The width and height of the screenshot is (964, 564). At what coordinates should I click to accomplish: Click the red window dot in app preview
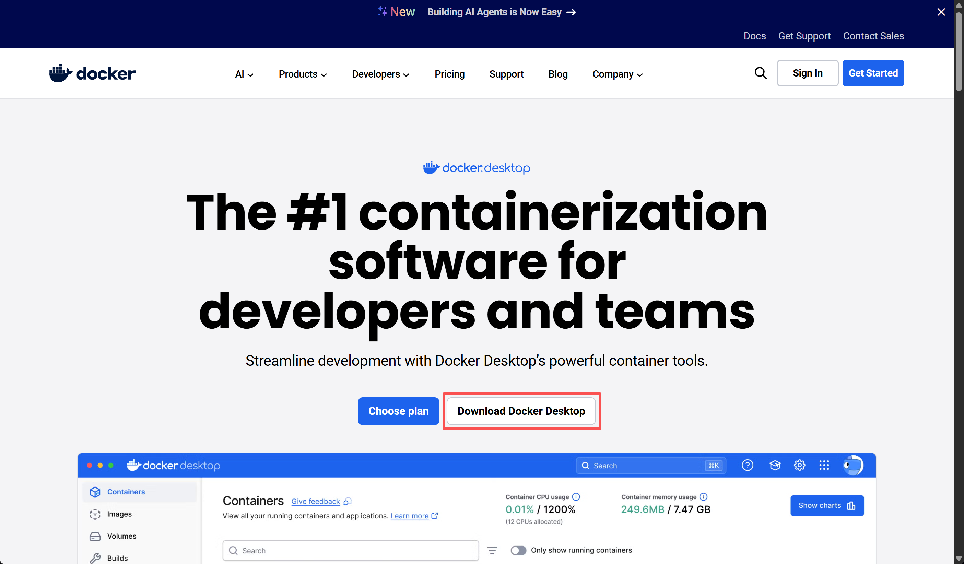(x=90, y=465)
